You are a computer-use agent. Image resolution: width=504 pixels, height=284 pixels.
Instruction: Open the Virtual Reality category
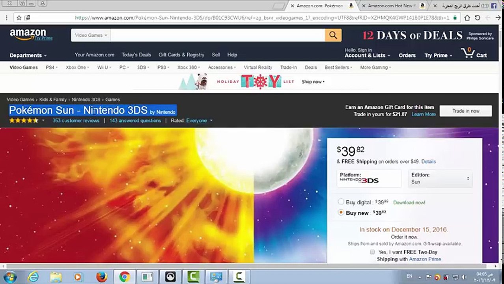point(258,67)
